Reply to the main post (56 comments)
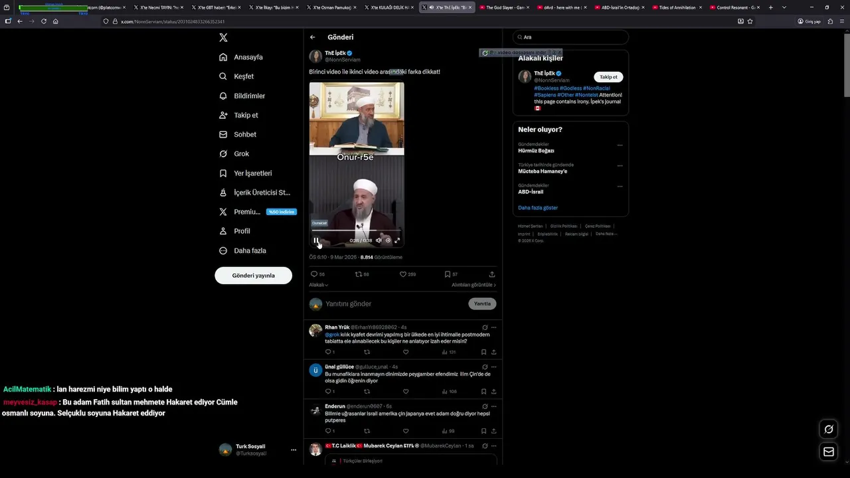850x478 pixels. pyautogui.click(x=317, y=274)
